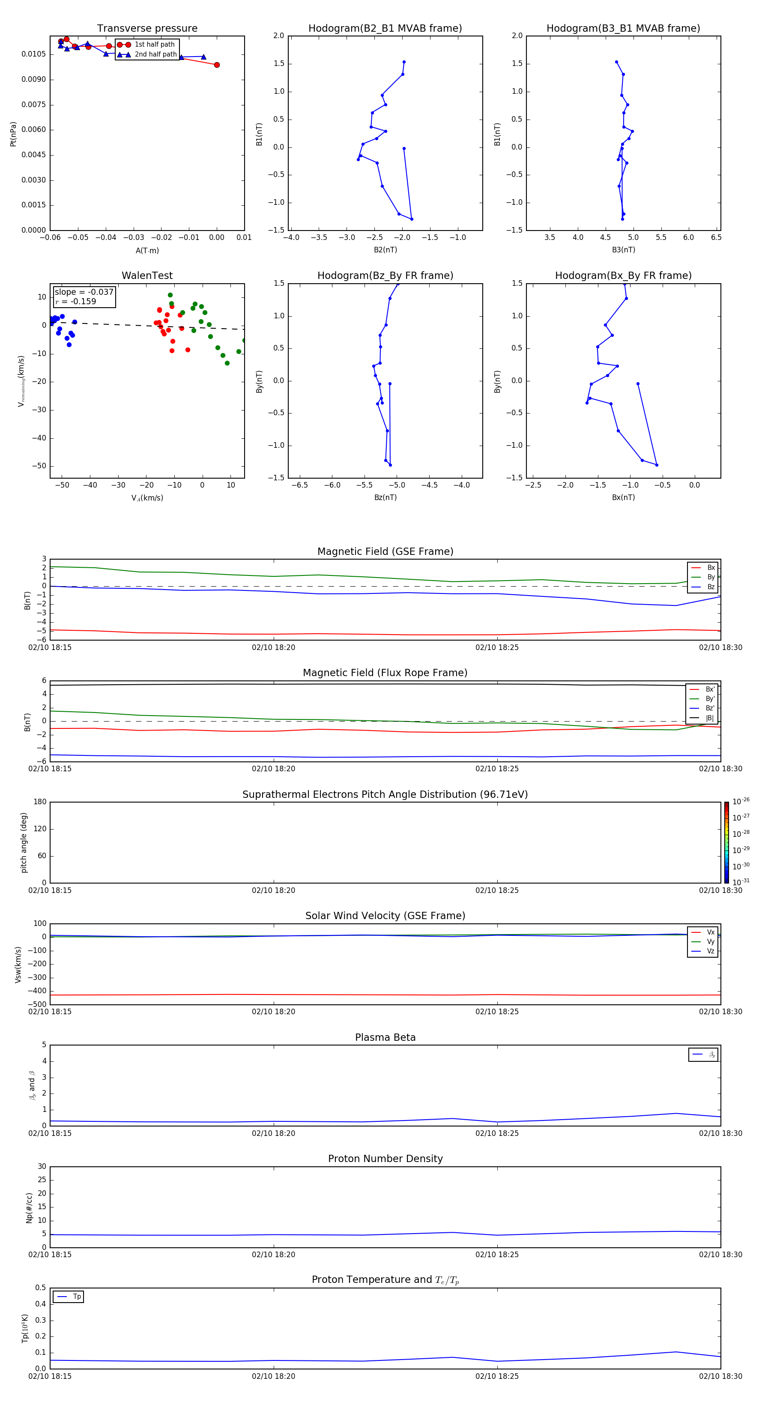Click the "B2(nT)" x-axis label
This screenshot has height=1414, width=771.
(385, 250)
